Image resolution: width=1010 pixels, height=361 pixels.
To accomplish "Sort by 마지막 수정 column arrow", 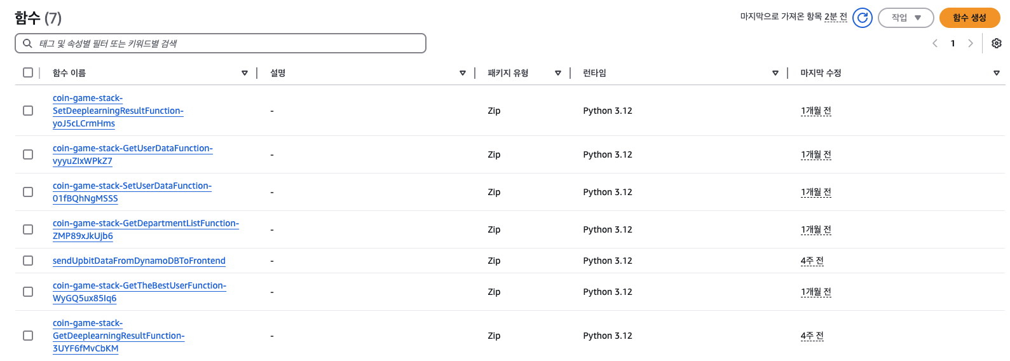I will click(x=996, y=73).
